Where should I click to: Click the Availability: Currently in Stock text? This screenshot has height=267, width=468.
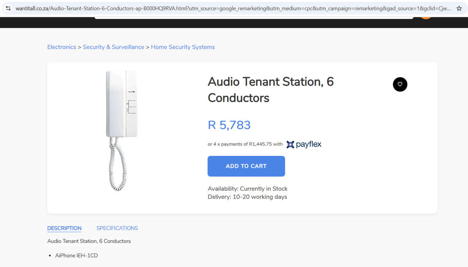[248, 189]
